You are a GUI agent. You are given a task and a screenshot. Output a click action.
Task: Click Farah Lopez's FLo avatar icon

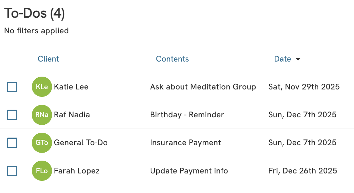[x=42, y=171]
